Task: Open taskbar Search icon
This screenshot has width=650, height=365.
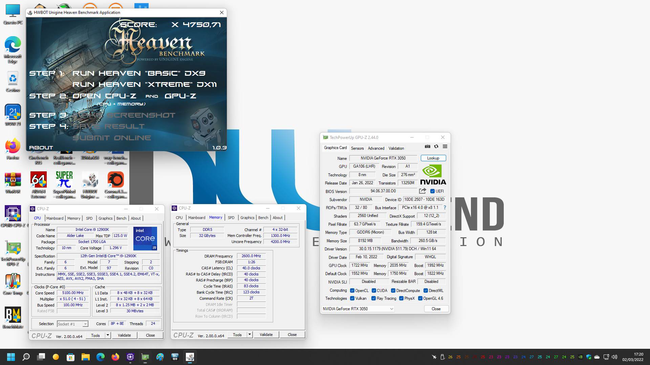Action: 26,357
